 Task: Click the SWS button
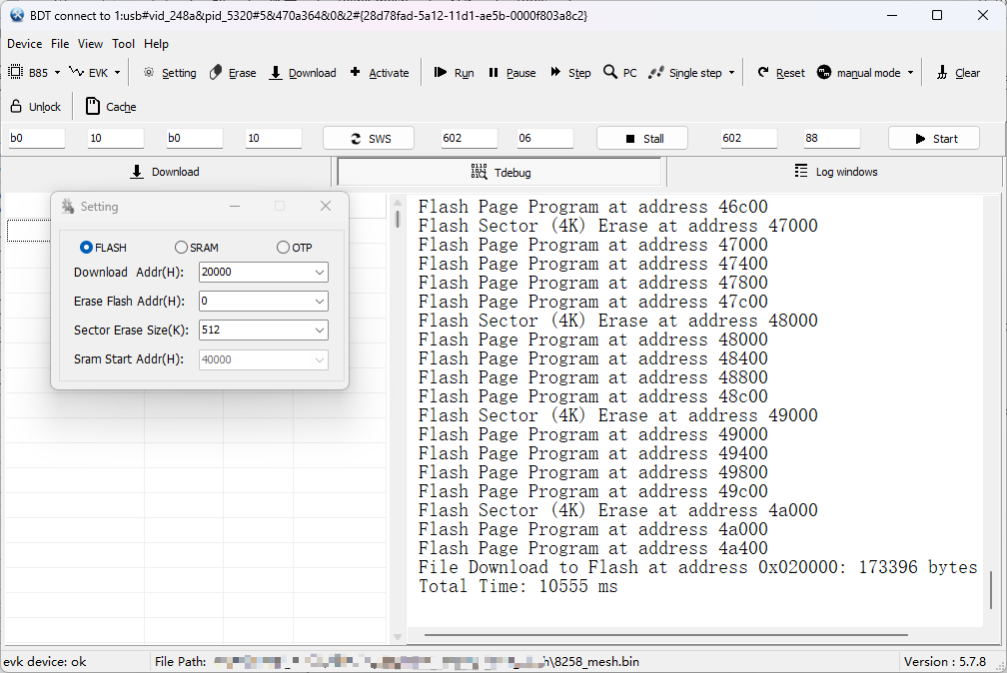(369, 139)
